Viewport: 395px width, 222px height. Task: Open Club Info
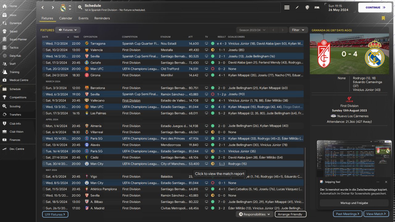tap(18, 124)
